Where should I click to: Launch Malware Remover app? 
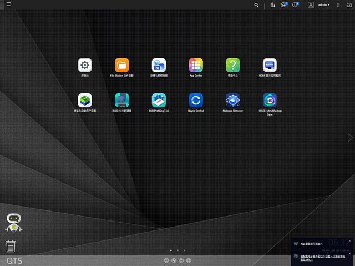coord(233,100)
